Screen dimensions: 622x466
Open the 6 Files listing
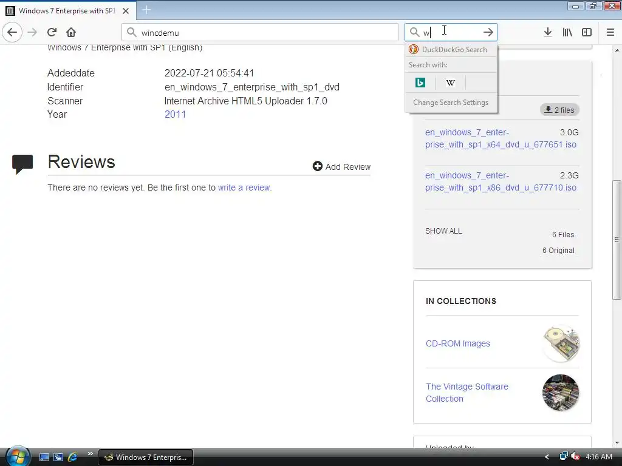click(563, 235)
